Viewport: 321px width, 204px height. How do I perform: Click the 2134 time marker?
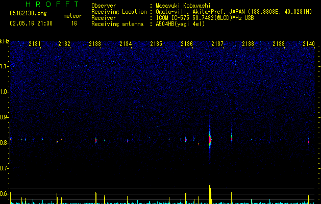click(x=126, y=44)
